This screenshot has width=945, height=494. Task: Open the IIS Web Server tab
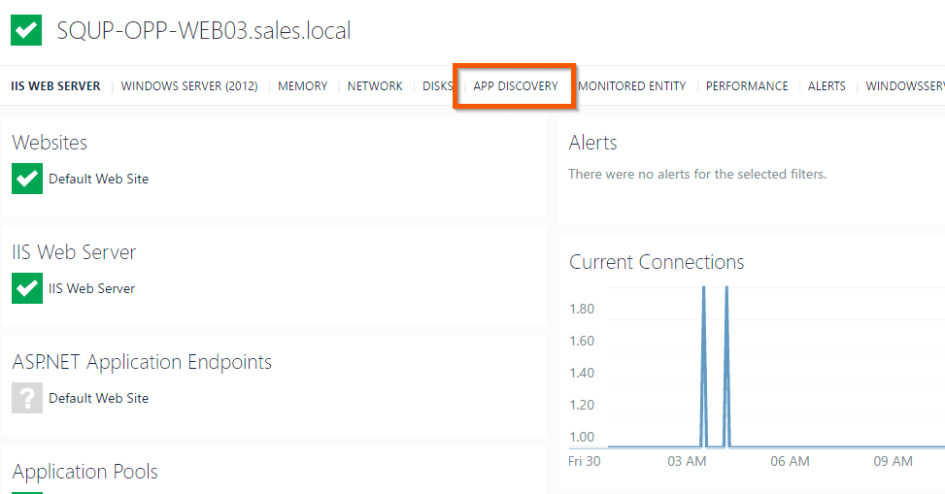pos(55,86)
